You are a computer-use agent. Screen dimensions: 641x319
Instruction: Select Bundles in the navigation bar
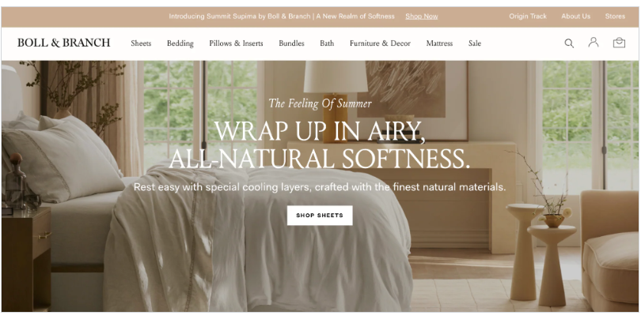(x=291, y=43)
